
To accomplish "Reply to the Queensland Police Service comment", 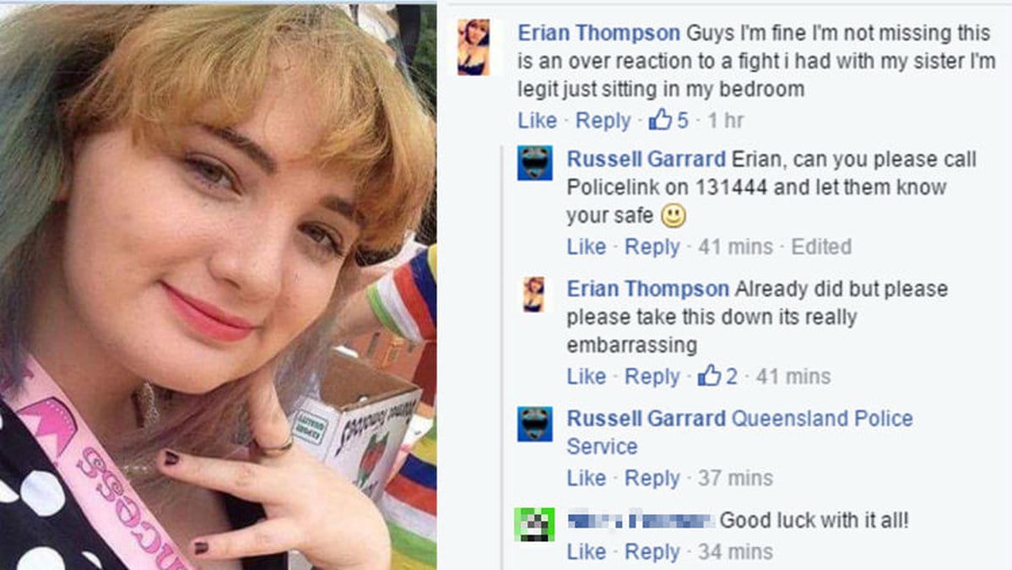I will tap(652, 478).
